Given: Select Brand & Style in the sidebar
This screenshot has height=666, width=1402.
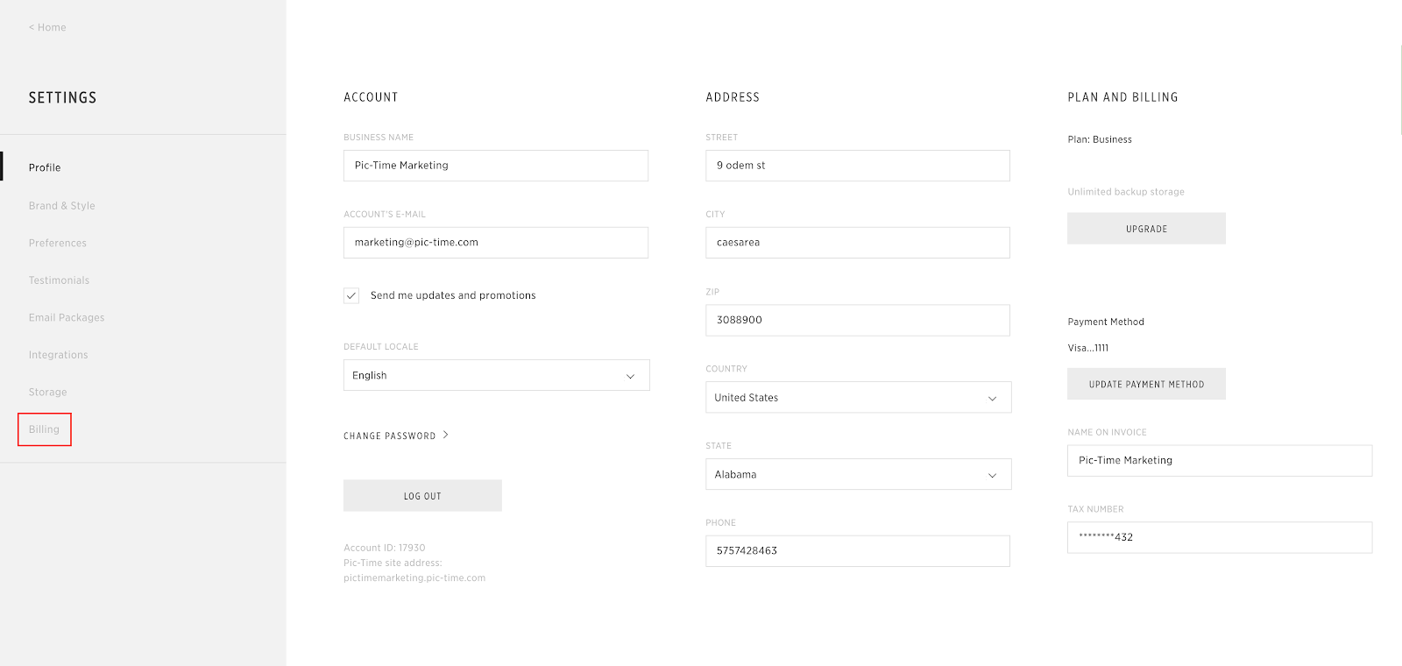Looking at the screenshot, I should [x=61, y=206].
